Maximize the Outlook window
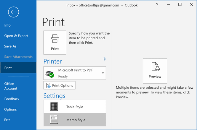 pyautogui.click(x=180, y=4)
